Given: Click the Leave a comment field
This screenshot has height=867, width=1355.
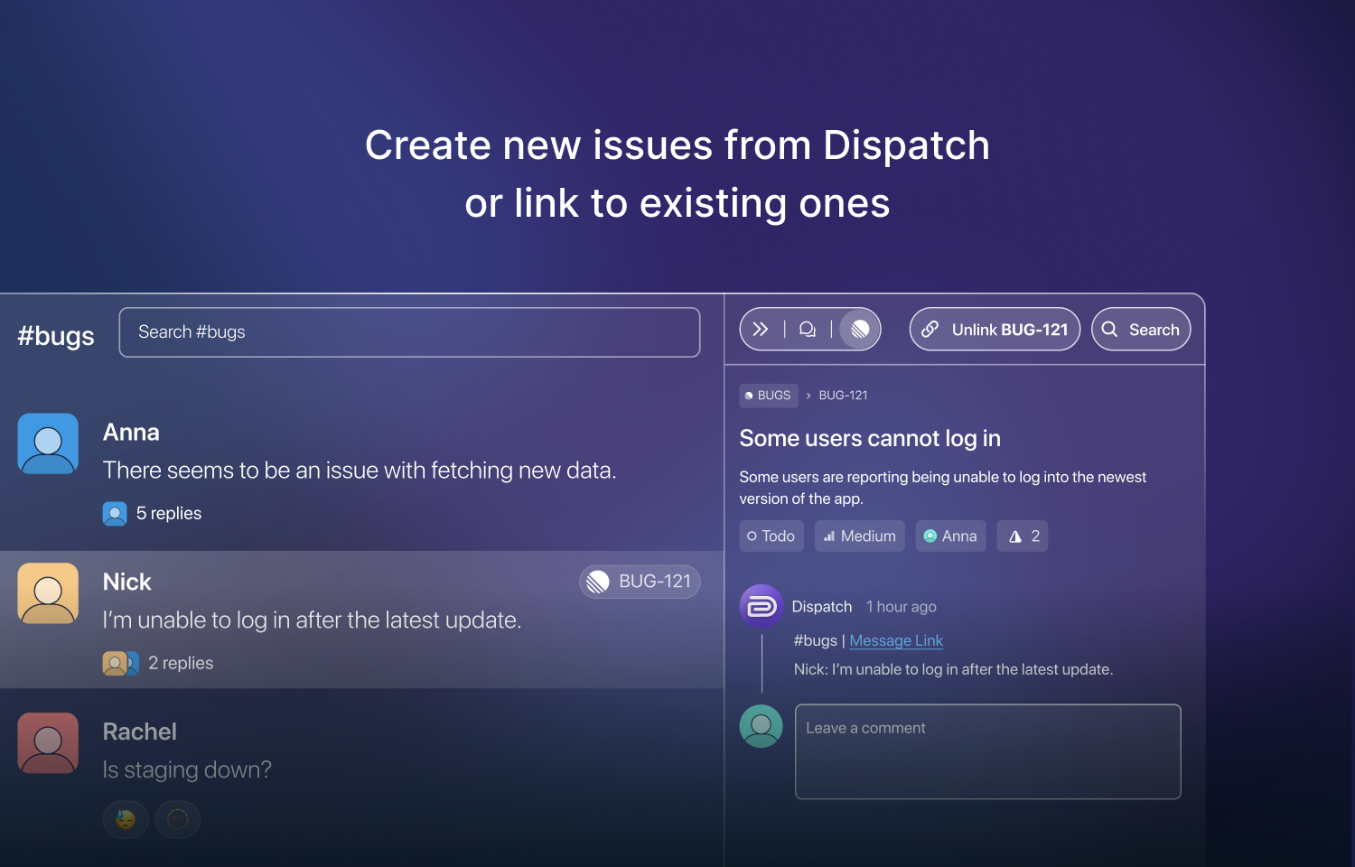Looking at the screenshot, I should pos(988,751).
